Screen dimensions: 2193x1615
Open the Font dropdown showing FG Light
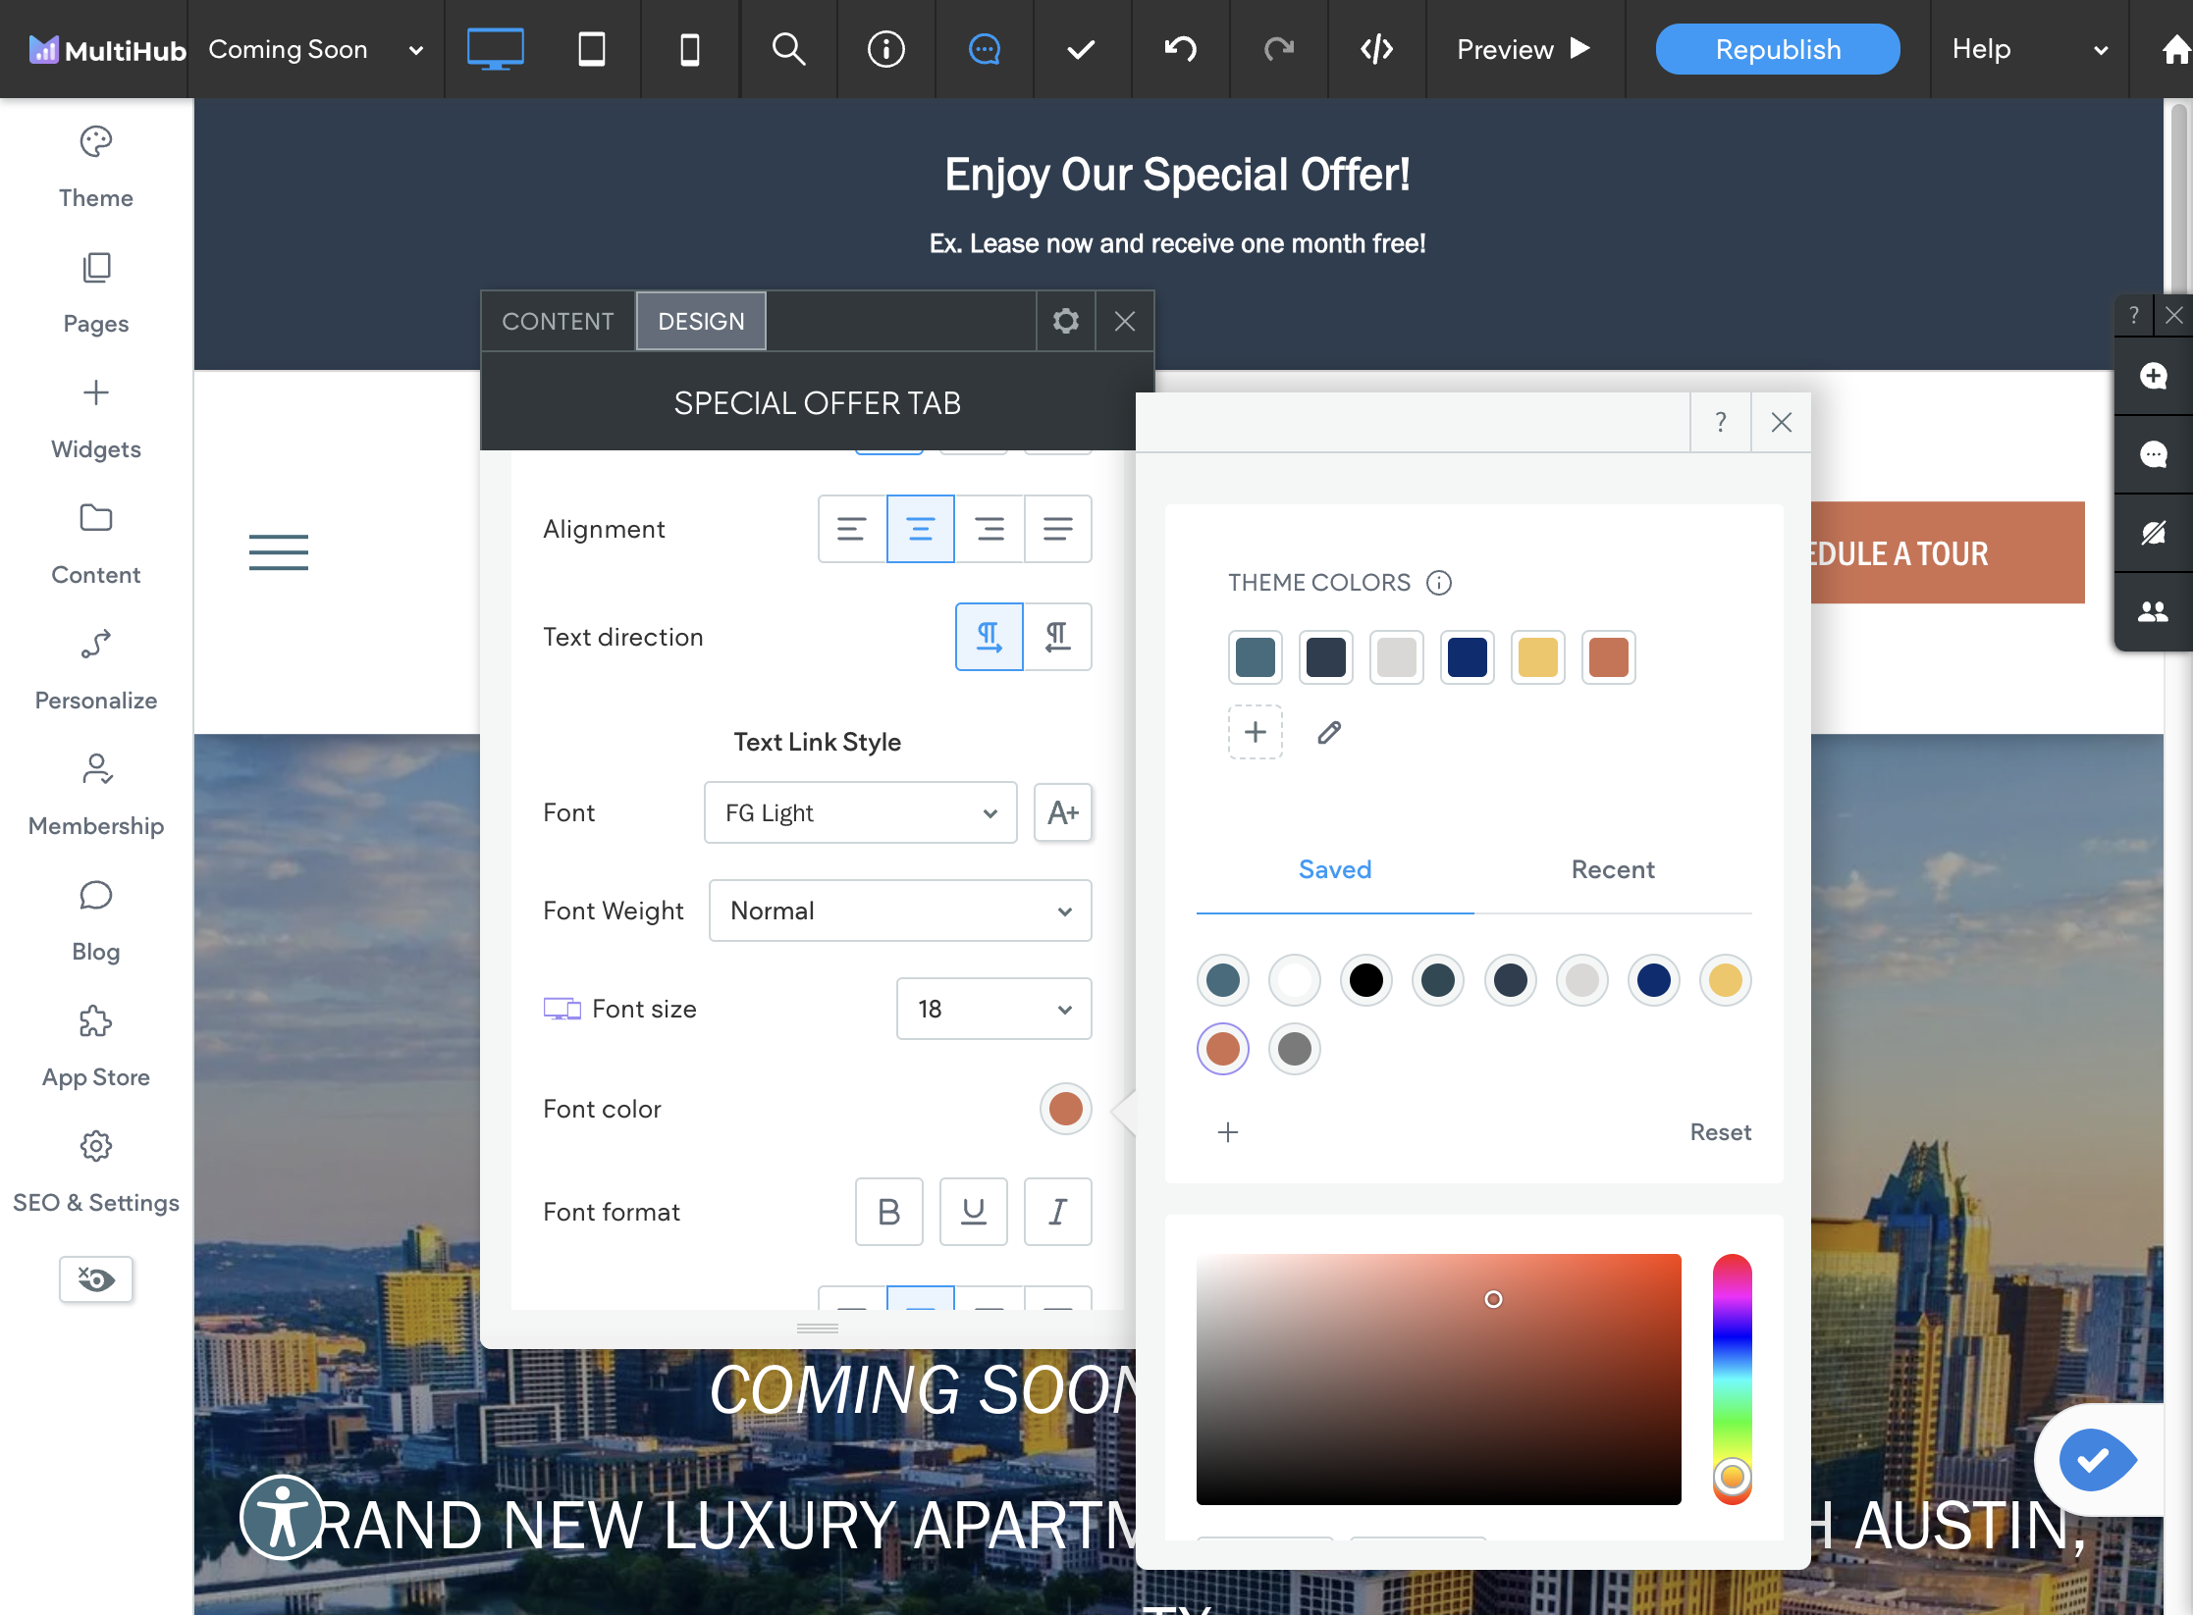861,812
